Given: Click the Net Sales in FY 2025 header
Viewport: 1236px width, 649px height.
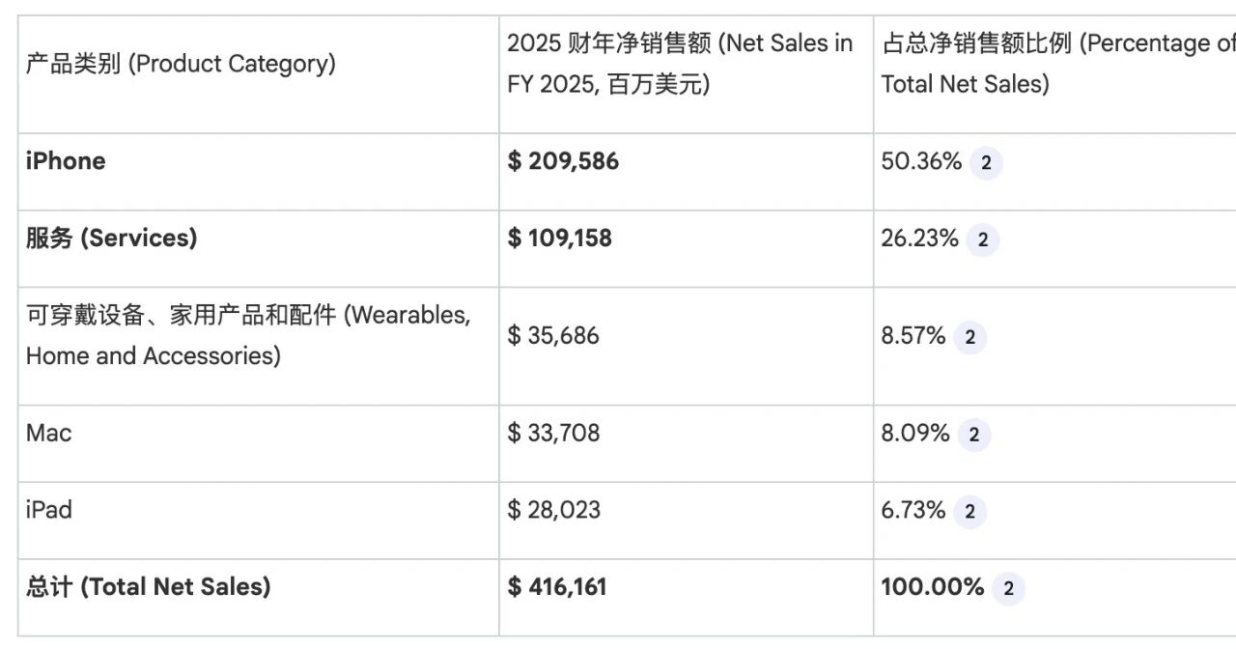Looking at the screenshot, I should 680,64.
